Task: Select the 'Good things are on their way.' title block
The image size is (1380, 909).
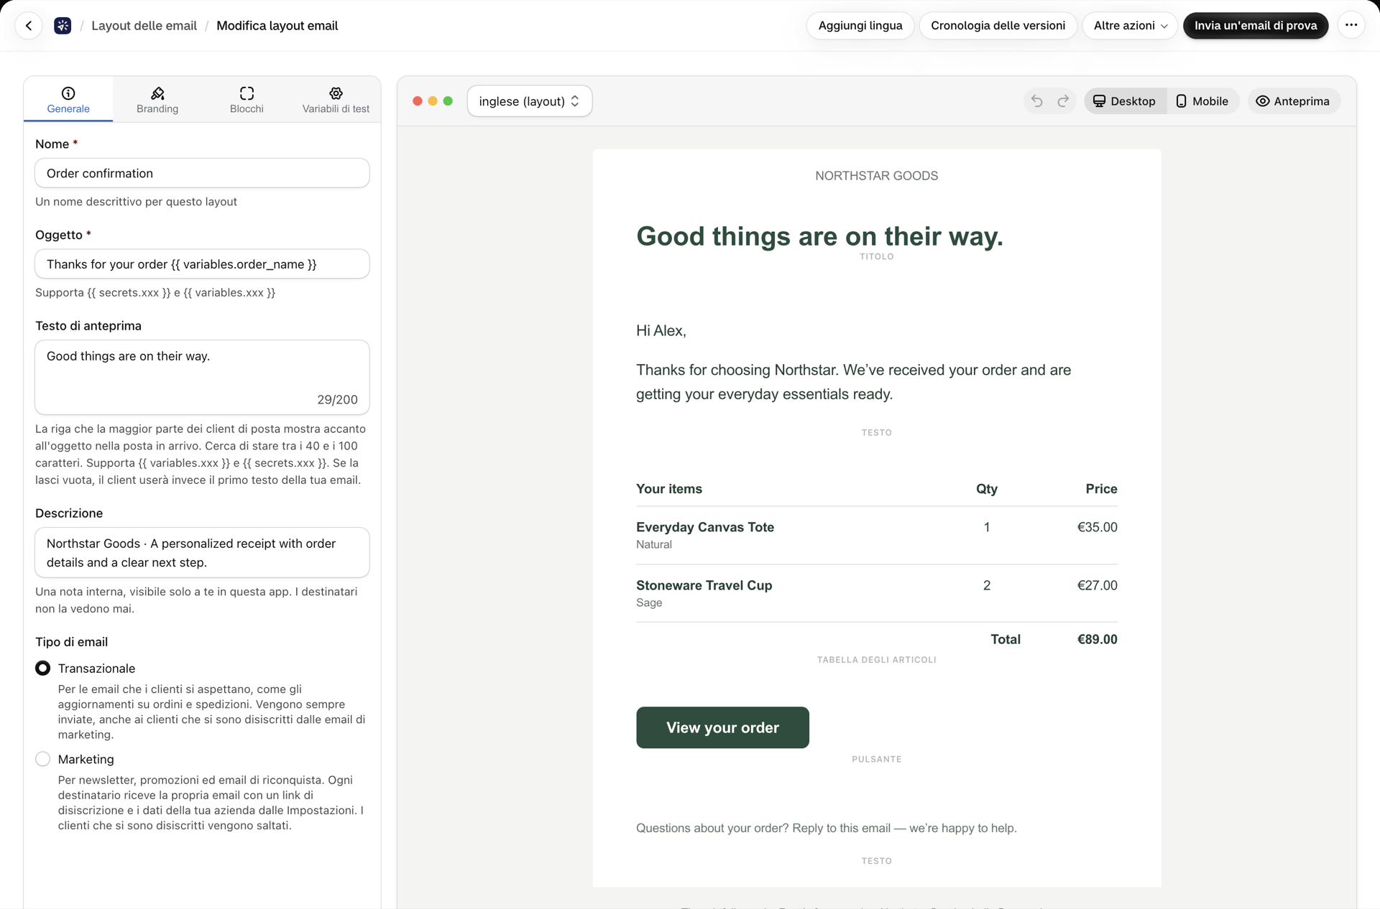Action: 819,236
